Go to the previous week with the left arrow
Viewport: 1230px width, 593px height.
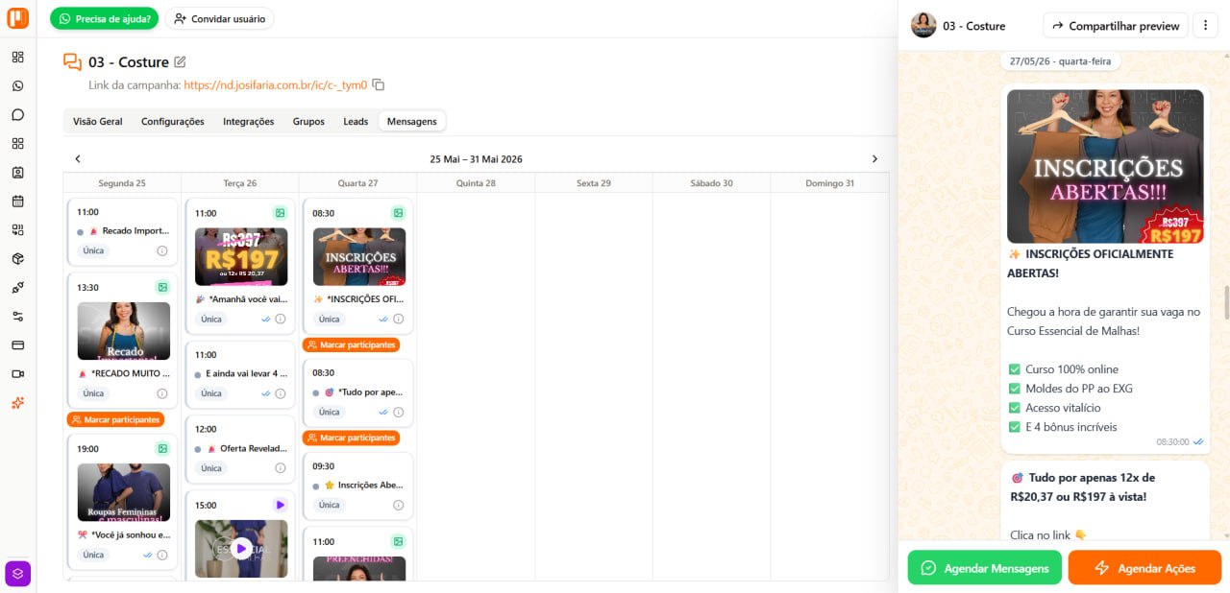pos(78,158)
